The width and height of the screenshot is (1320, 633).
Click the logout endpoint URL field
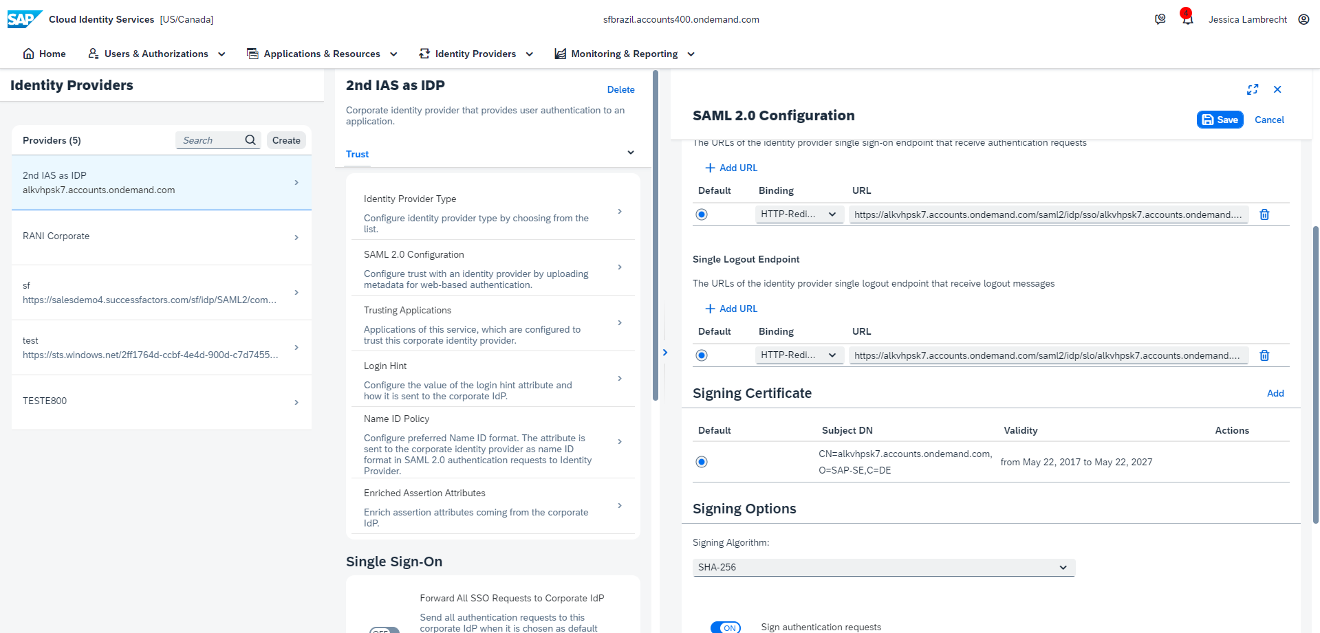coord(1048,355)
